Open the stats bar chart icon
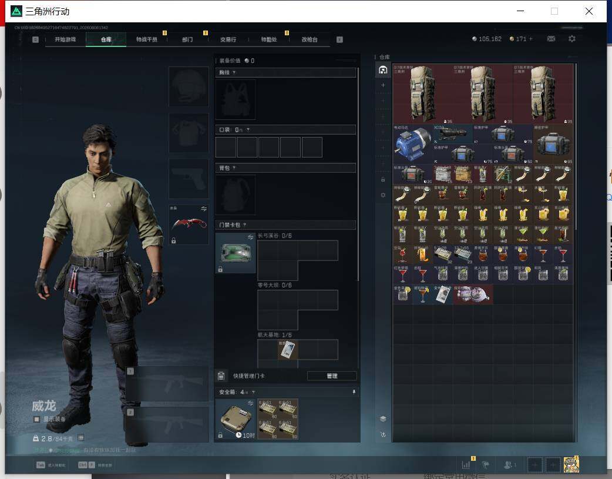Viewport: 612px width, 479px height. coord(466,465)
